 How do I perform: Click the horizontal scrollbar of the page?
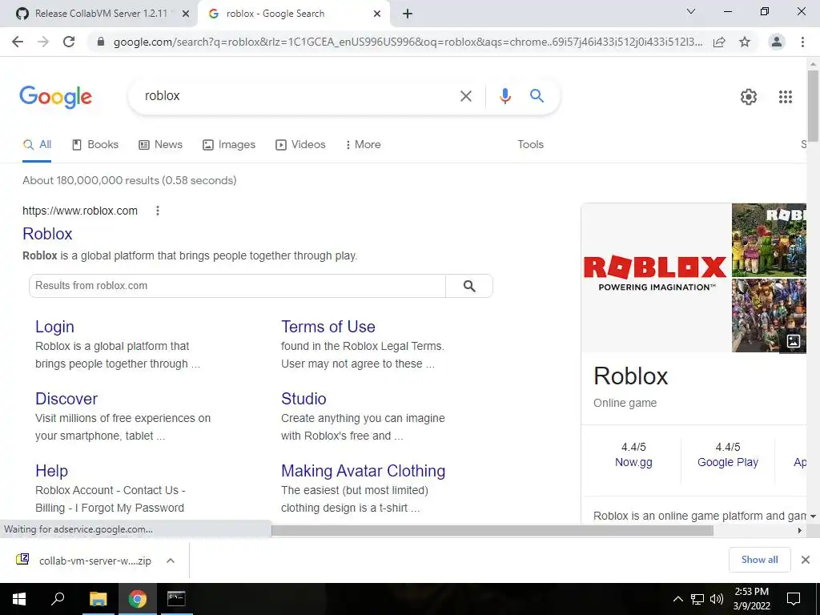(492, 530)
